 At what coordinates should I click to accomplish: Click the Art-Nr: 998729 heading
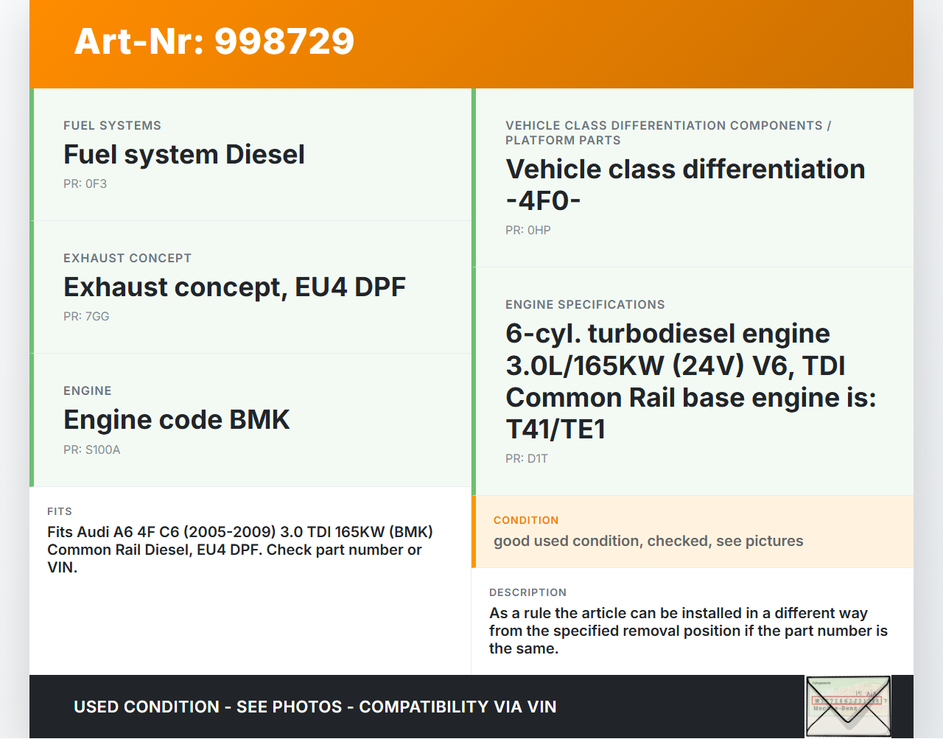(214, 41)
